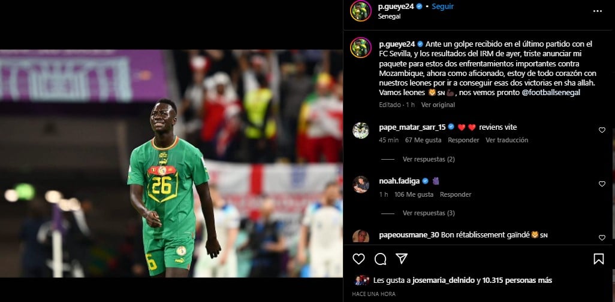Screen dimensions: 615x302
Task: Like the post with heart icon
Action: click(x=358, y=259)
